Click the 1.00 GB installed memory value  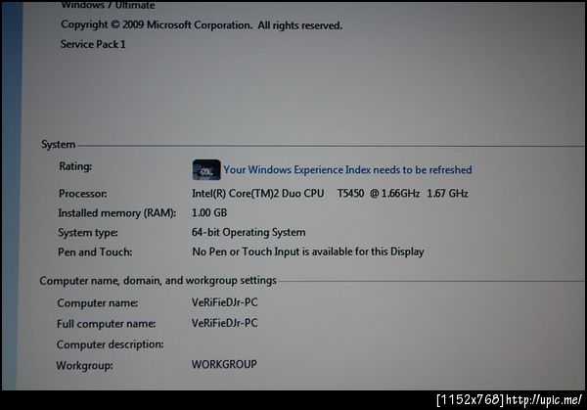click(x=209, y=212)
